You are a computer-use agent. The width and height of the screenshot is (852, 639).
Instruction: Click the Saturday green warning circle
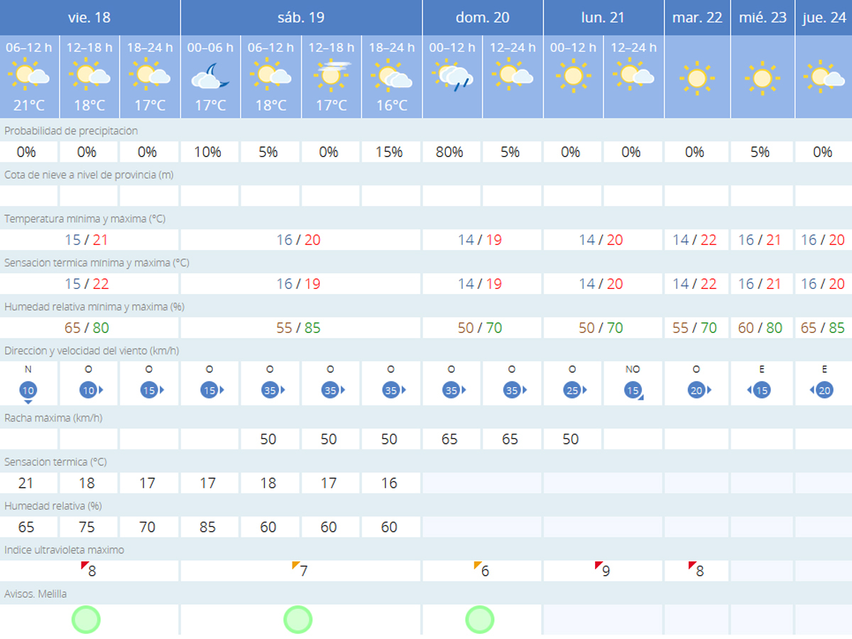click(x=297, y=619)
